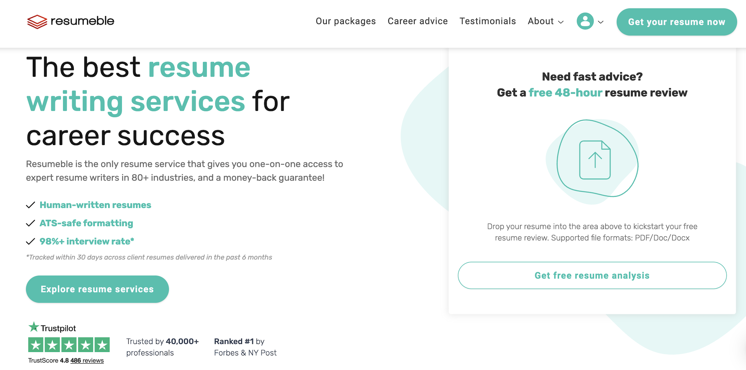Click Get your resume now
The height and width of the screenshot is (370, 746).
pos(676,22)
